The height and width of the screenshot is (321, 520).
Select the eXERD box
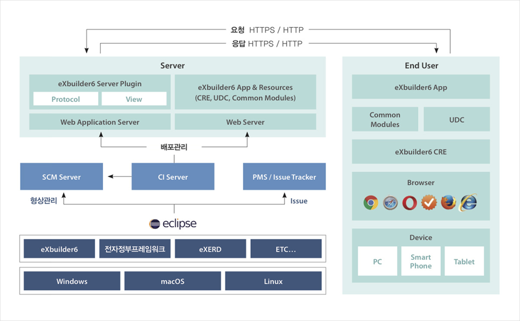(x=210, y=249)
